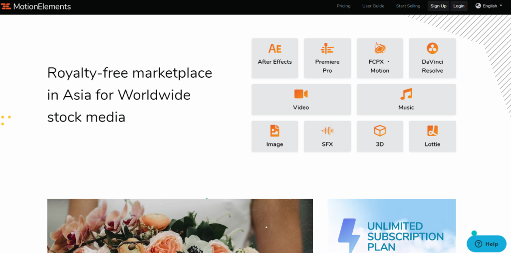Click the Video camera icon
The width and height of the screenshot is (511, 253).
coord(301,94)
